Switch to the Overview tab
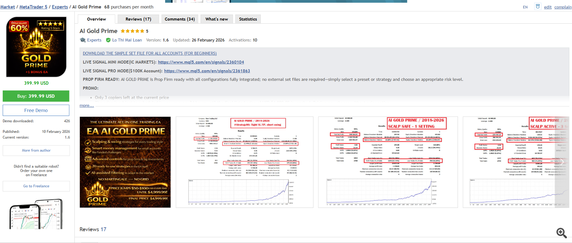The image size is (572, 243). [96, 19]
